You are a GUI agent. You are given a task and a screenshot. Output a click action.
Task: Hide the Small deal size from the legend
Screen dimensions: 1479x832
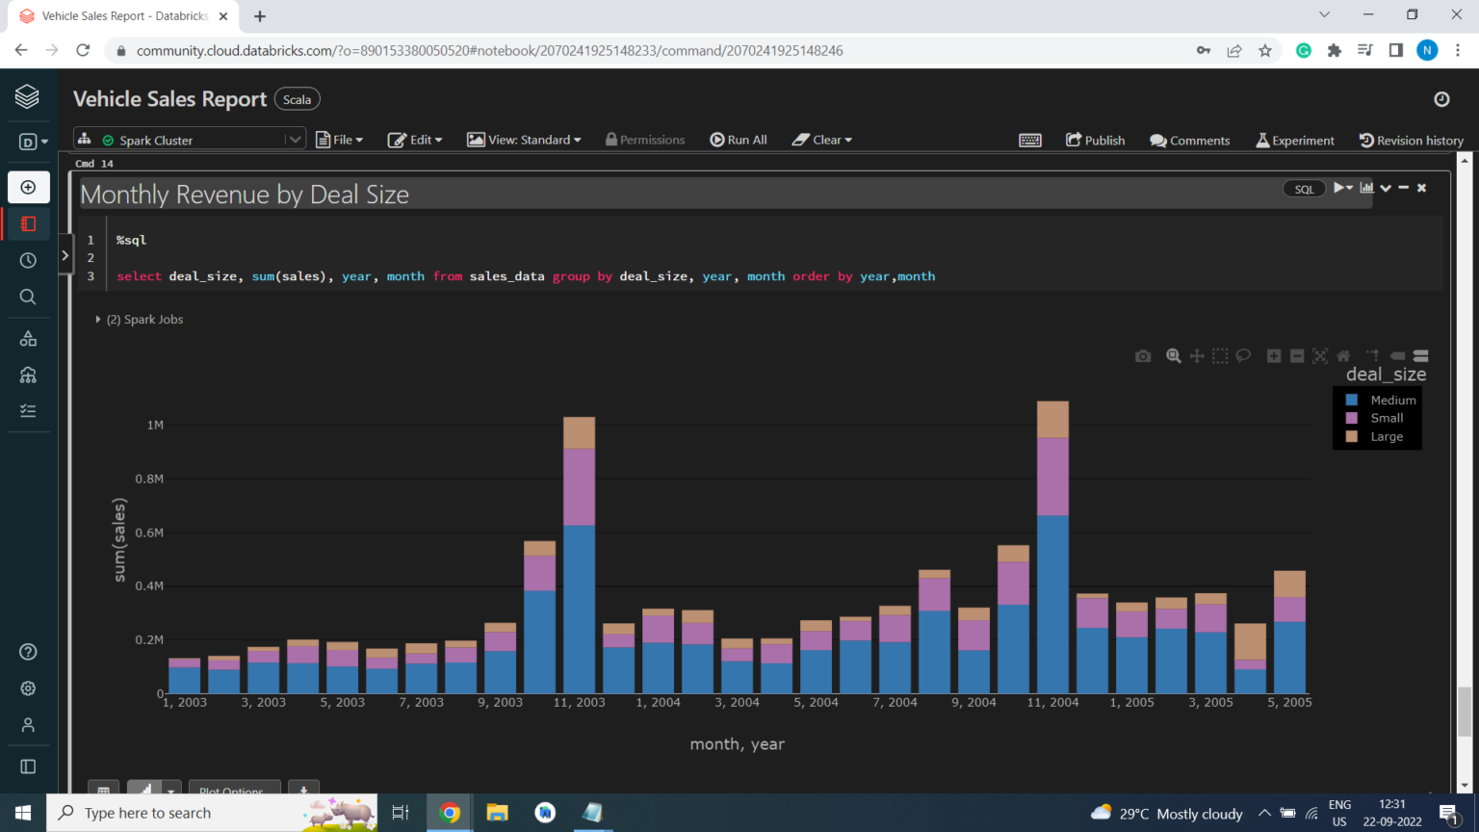point(1387,418)
